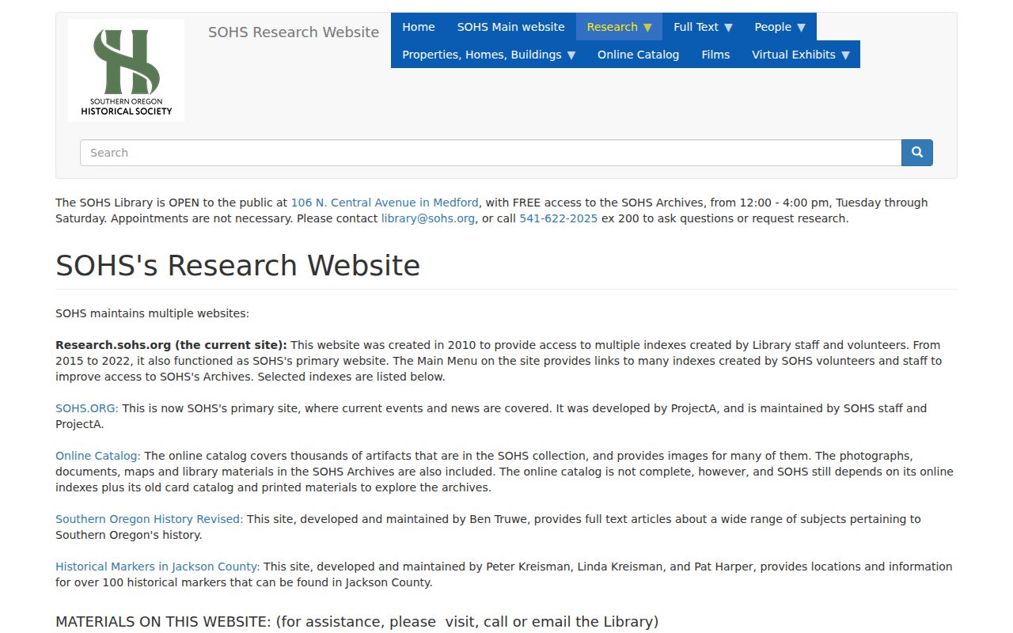Open SOHS Main website menu item
1013x633 pixels.
[511, 27]
